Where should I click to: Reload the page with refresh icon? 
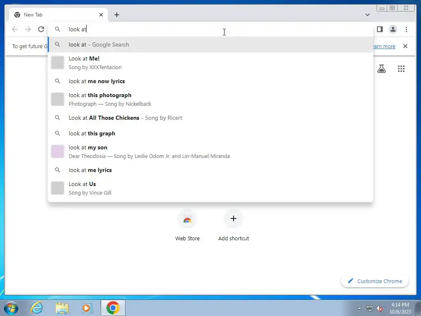point(41,29)
